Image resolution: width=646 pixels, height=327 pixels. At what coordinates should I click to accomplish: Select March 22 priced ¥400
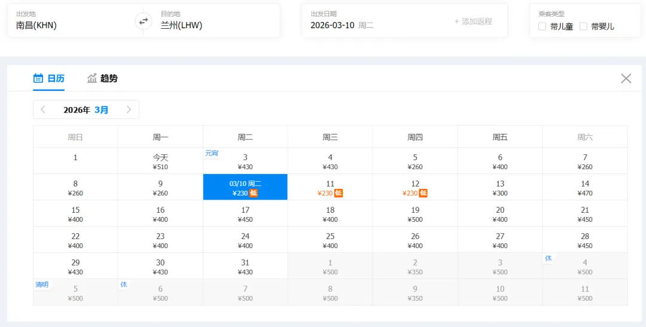point(75,240)
